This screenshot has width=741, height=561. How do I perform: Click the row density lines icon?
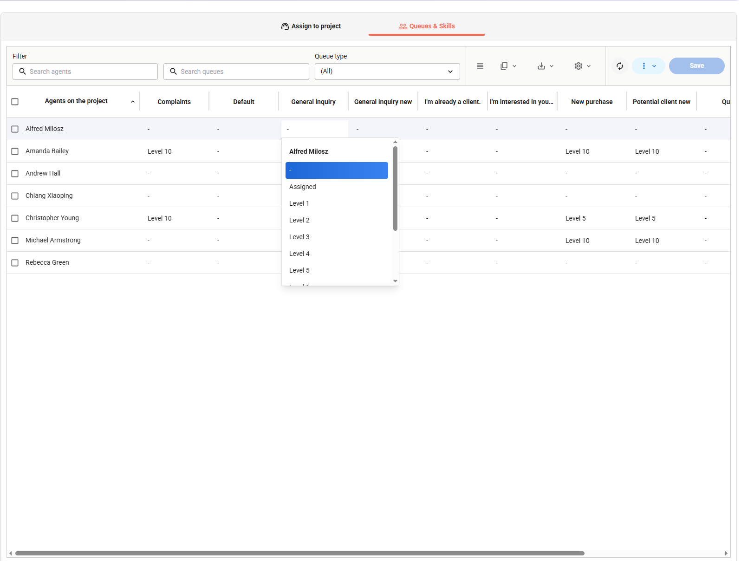pos(480,66)
